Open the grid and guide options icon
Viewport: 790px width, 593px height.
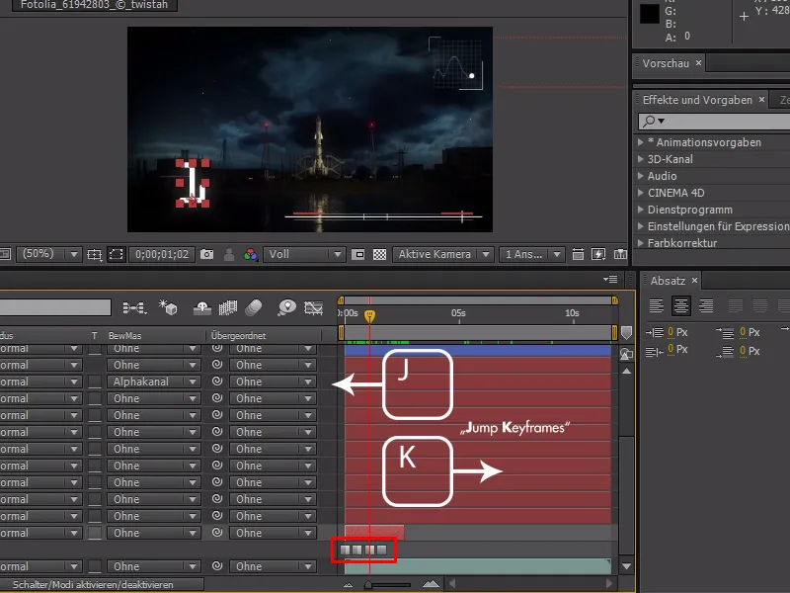(x=94, y=255)
